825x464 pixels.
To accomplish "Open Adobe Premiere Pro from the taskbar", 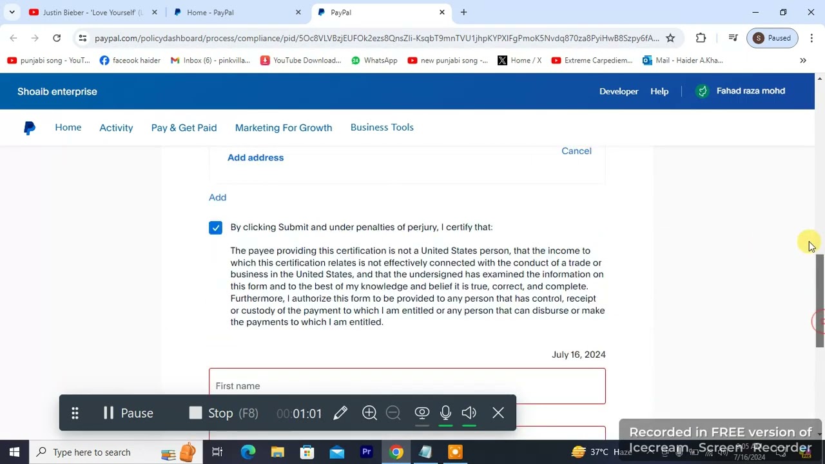I will [x=367, y=452].
